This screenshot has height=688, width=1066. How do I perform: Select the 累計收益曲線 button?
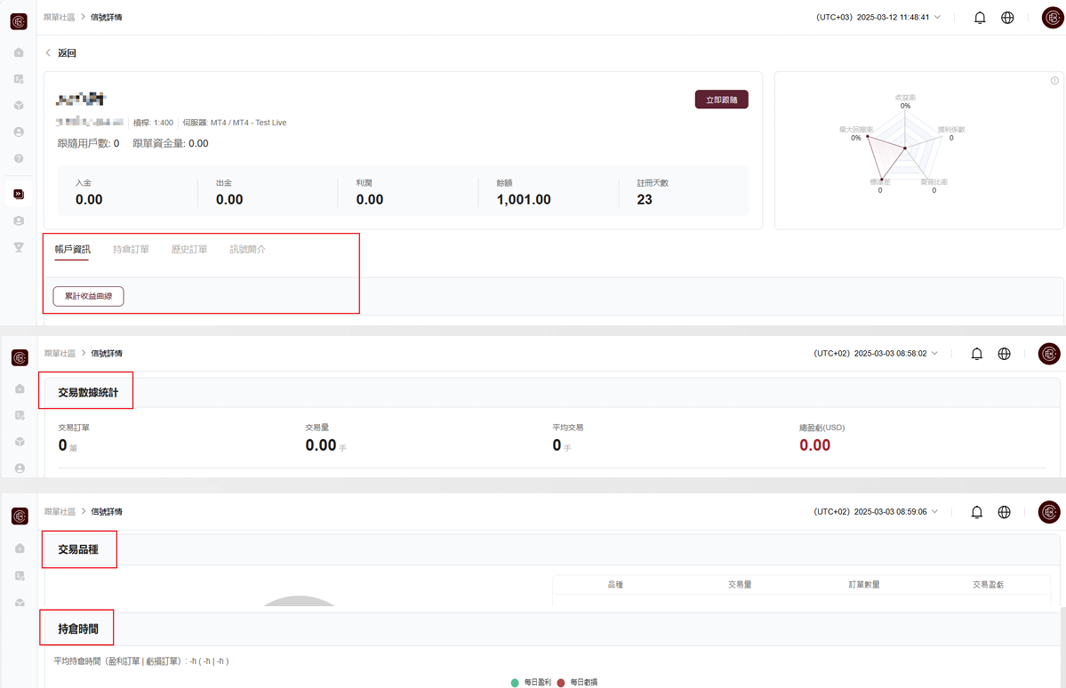click(88, 296)
